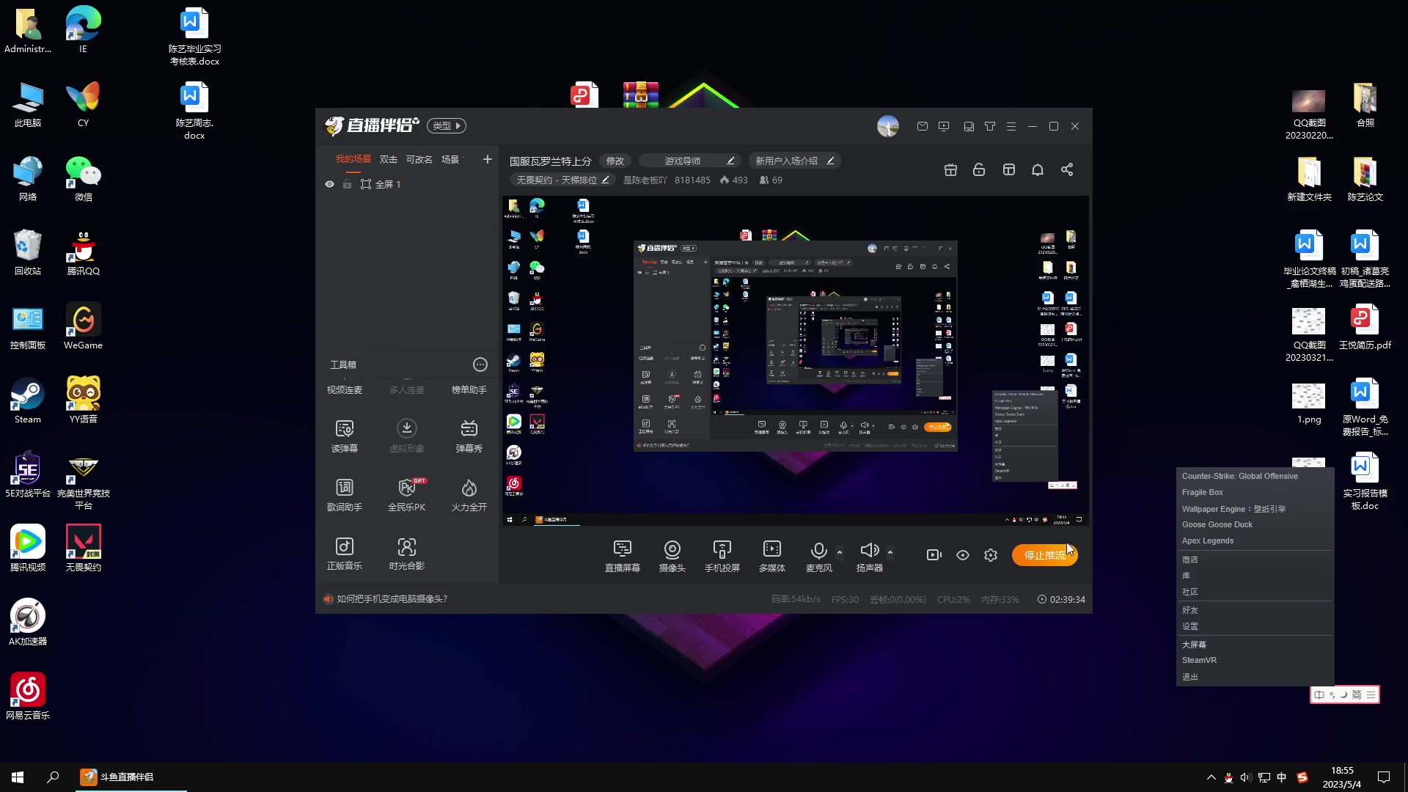Edit the 游戏导师 tag

click(690, 161)
